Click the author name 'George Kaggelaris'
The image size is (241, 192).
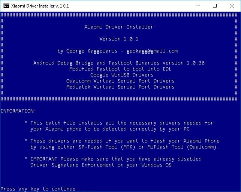(x=92, y=51)
